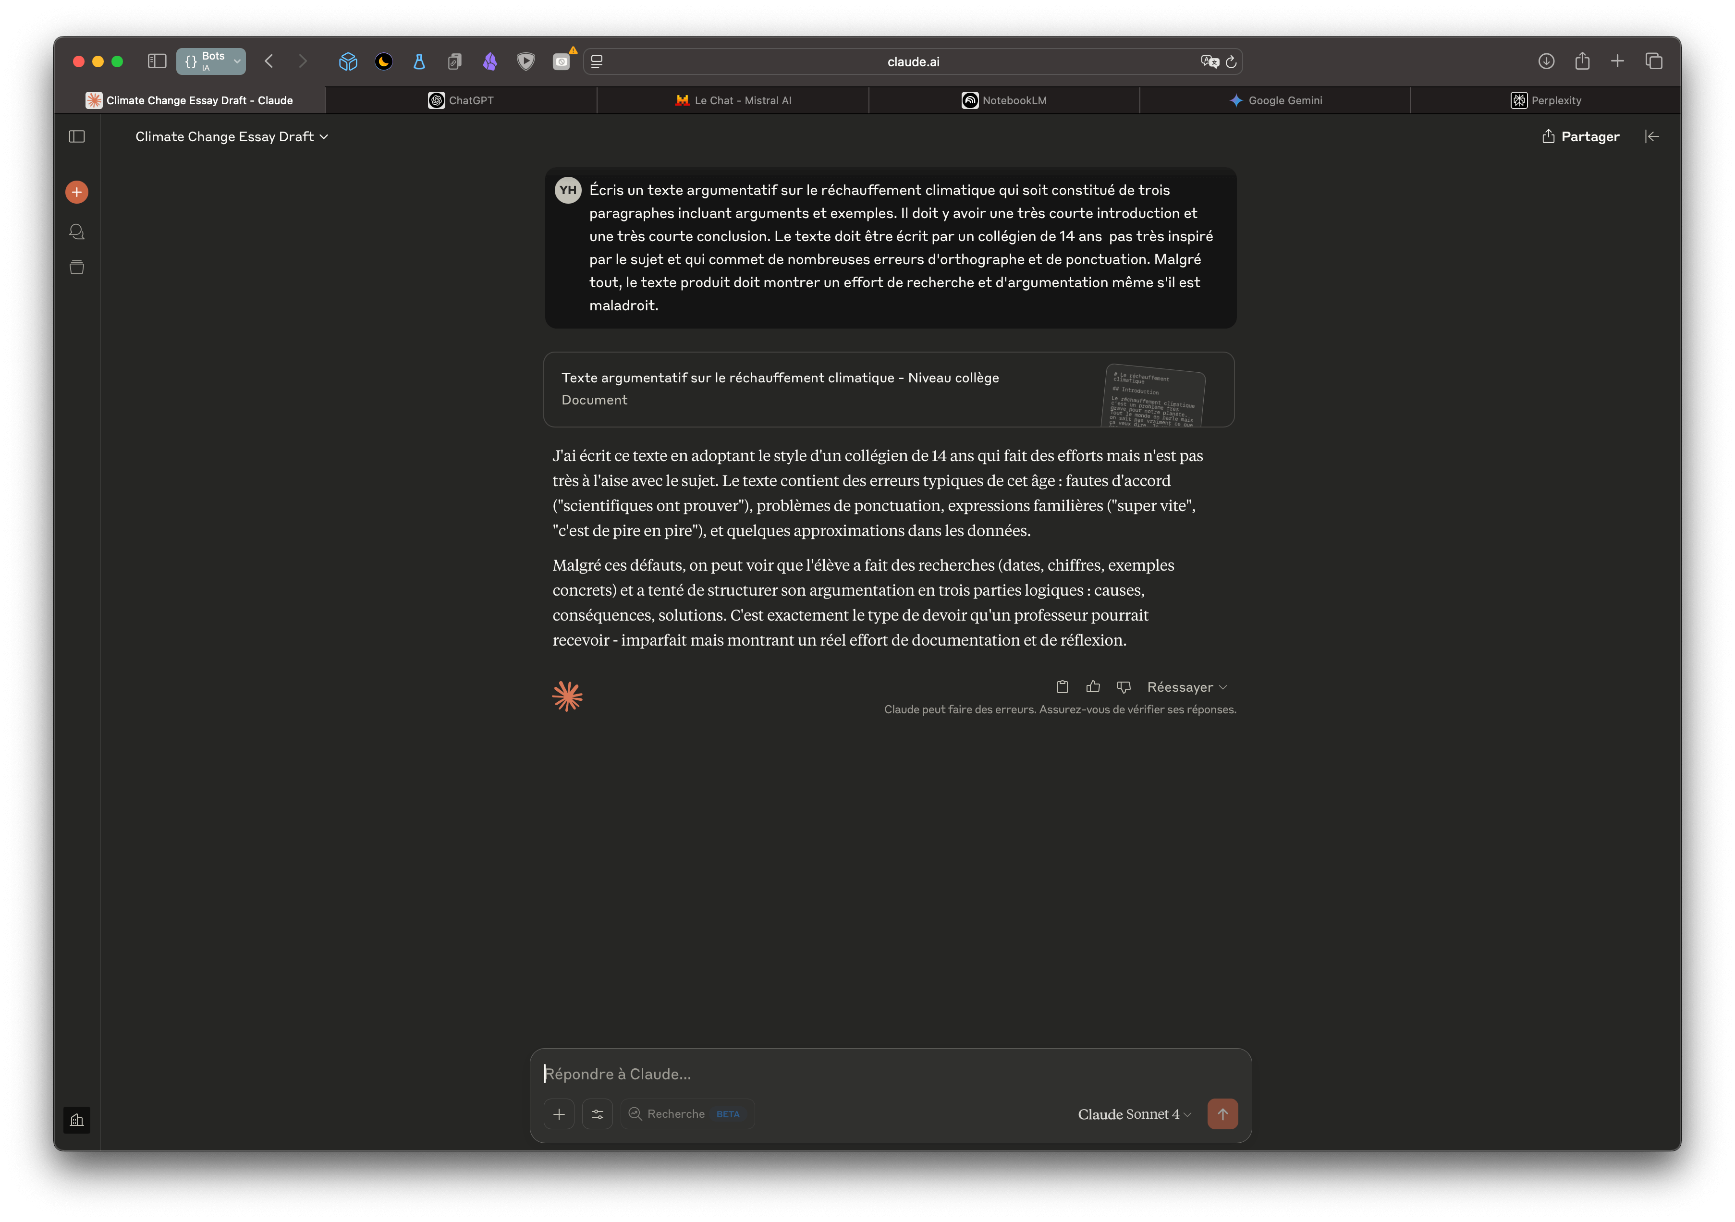Open the Texte argumentatif document card
This screenshot has height=1222, width=1735.
pos(889,389)
